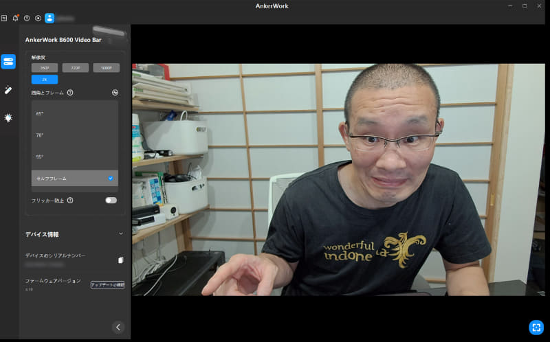
Task: Select the magic wand effects sidebar tab
Action: (x=8, y=90)
